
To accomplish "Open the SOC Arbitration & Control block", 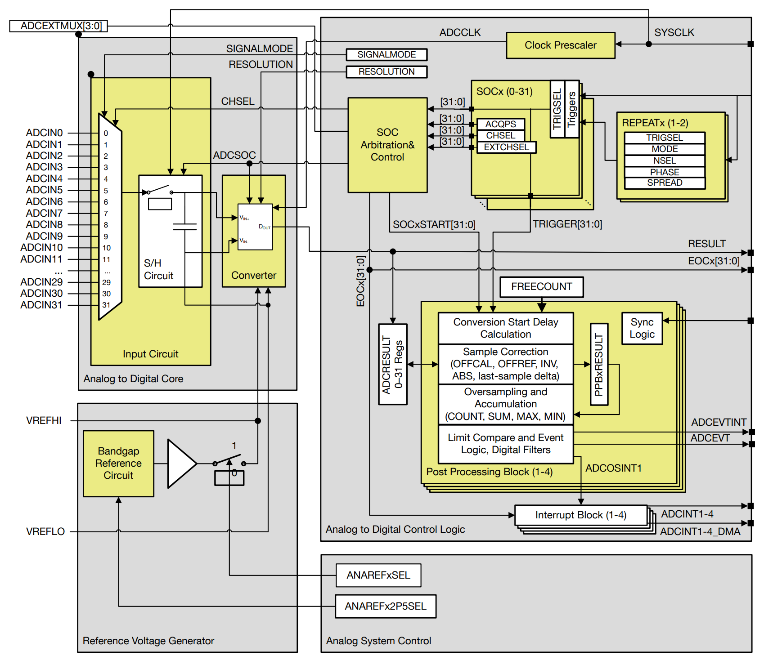I will (x=388, y=145).
